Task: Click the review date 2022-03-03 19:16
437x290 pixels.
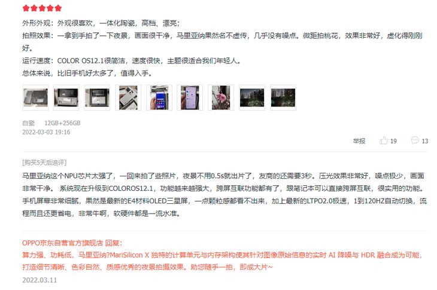Action: tap(46, 132)
